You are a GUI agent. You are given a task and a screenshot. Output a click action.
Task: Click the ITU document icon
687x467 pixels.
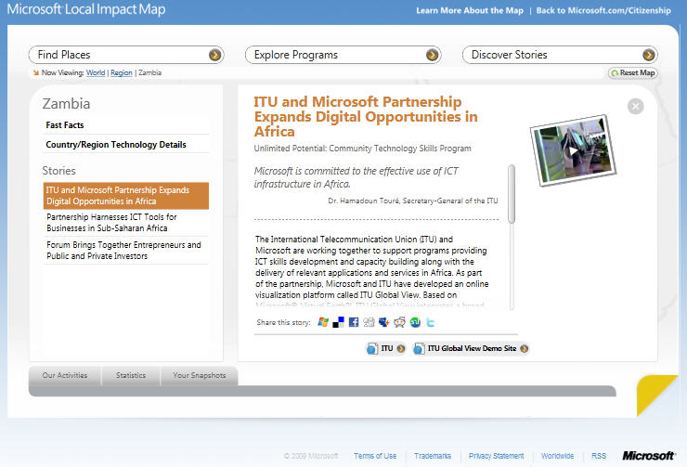point(372,349)
